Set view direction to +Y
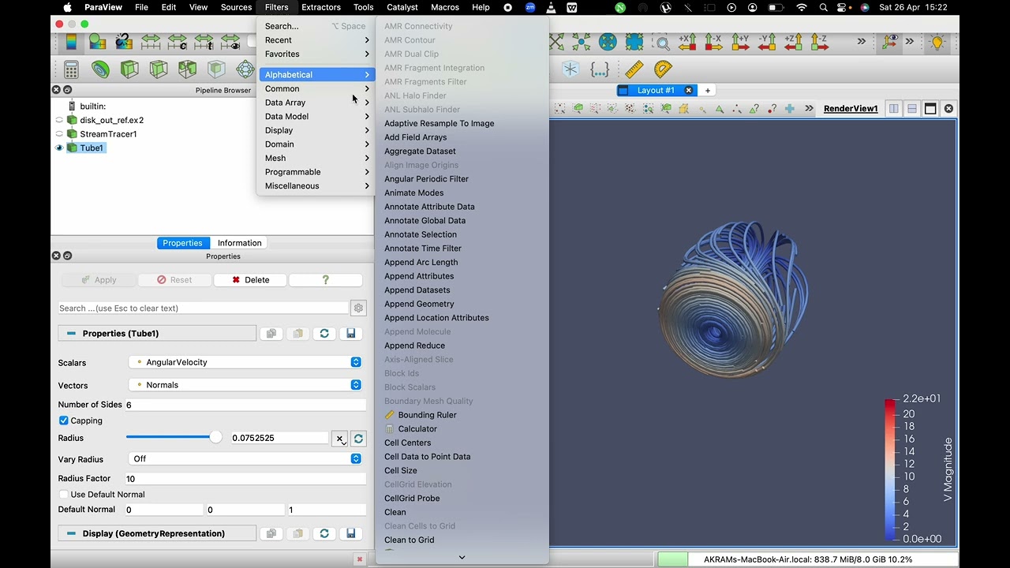The image size is (1010, 568). (x=740, y=42)
